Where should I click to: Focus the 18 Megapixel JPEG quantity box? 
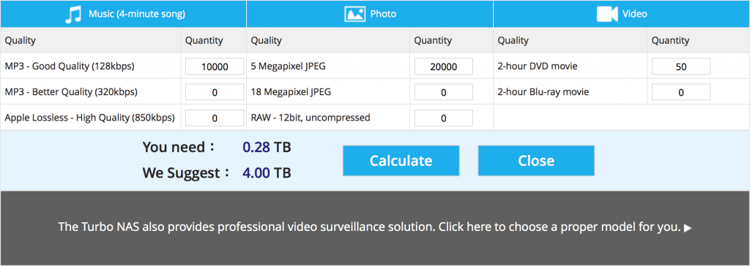tap(443, 92)
